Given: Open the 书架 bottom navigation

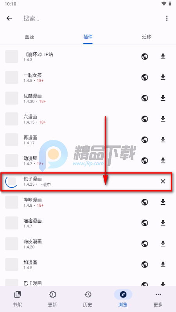Looking at the screenshot, I should (x=18, y=299).
